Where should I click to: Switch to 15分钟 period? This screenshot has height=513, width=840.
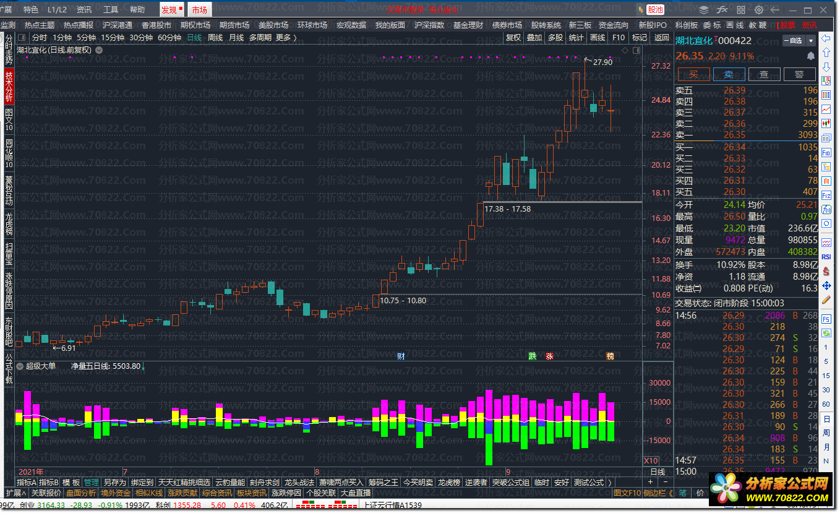coord(112,37)
